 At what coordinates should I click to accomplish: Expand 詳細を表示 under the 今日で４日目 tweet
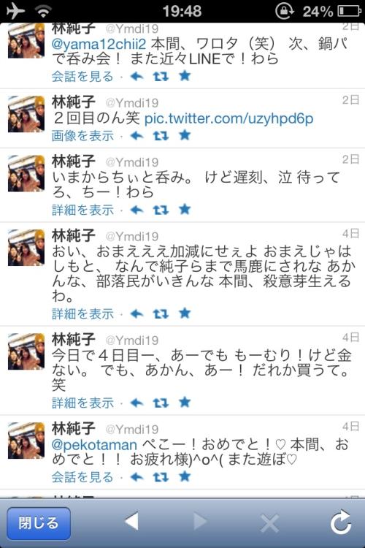click(82, 403)
